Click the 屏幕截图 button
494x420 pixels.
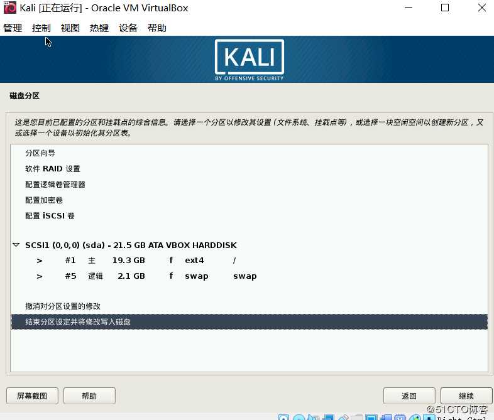pyautogui.click(x=32, y=396)
